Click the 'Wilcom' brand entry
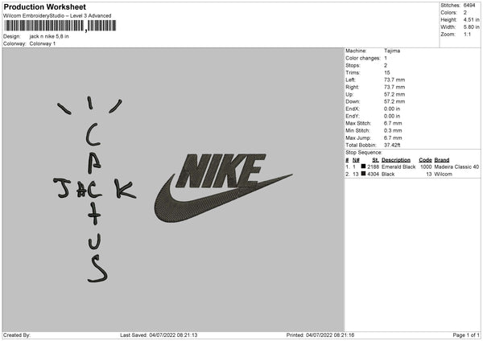Screen dimensions: 483x341 click(x=444, y=175)
